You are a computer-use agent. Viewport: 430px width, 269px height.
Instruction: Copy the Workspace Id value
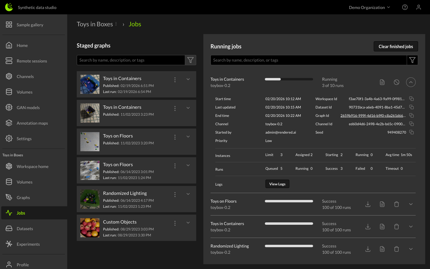pos(411,99)
